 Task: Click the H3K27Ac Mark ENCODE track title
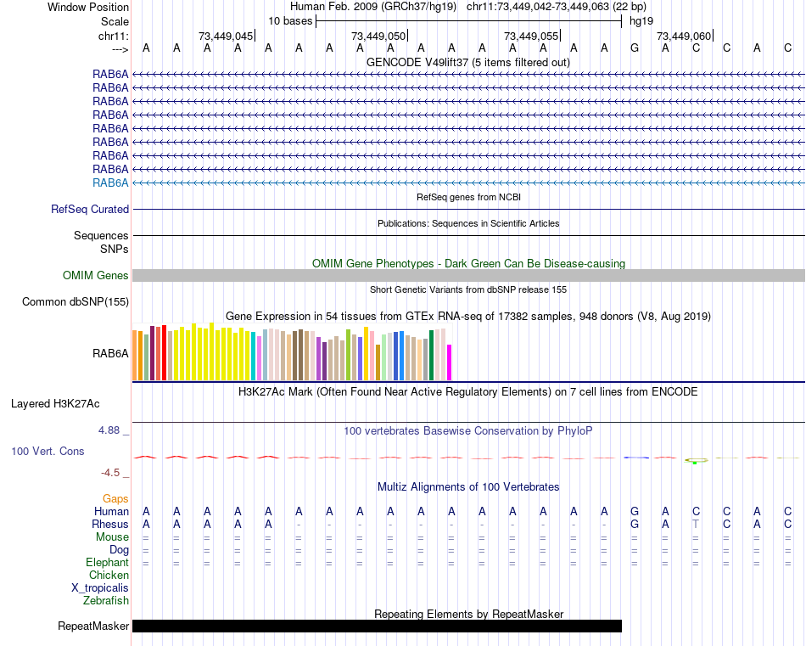coord(467,392)
